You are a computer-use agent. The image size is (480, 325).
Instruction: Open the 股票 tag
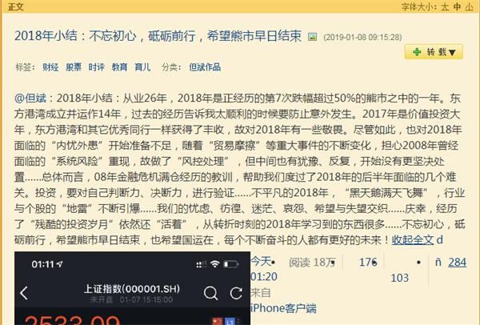coord(74,66)
